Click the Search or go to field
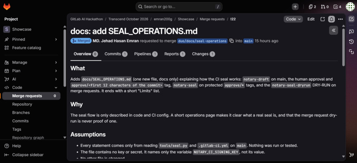The height and width of the screenshot is (163, 357). tap(179, 7)
